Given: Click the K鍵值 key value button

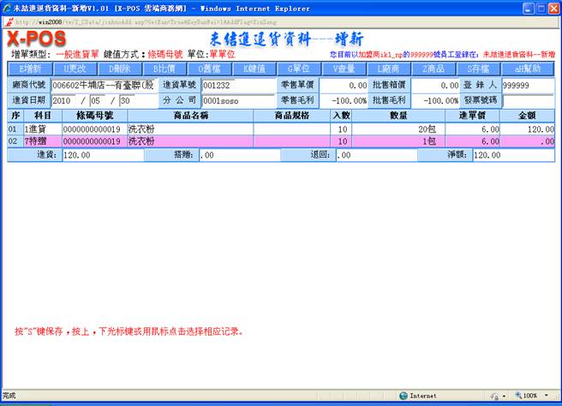Looking at the screenshot, I should pos(254,69).
